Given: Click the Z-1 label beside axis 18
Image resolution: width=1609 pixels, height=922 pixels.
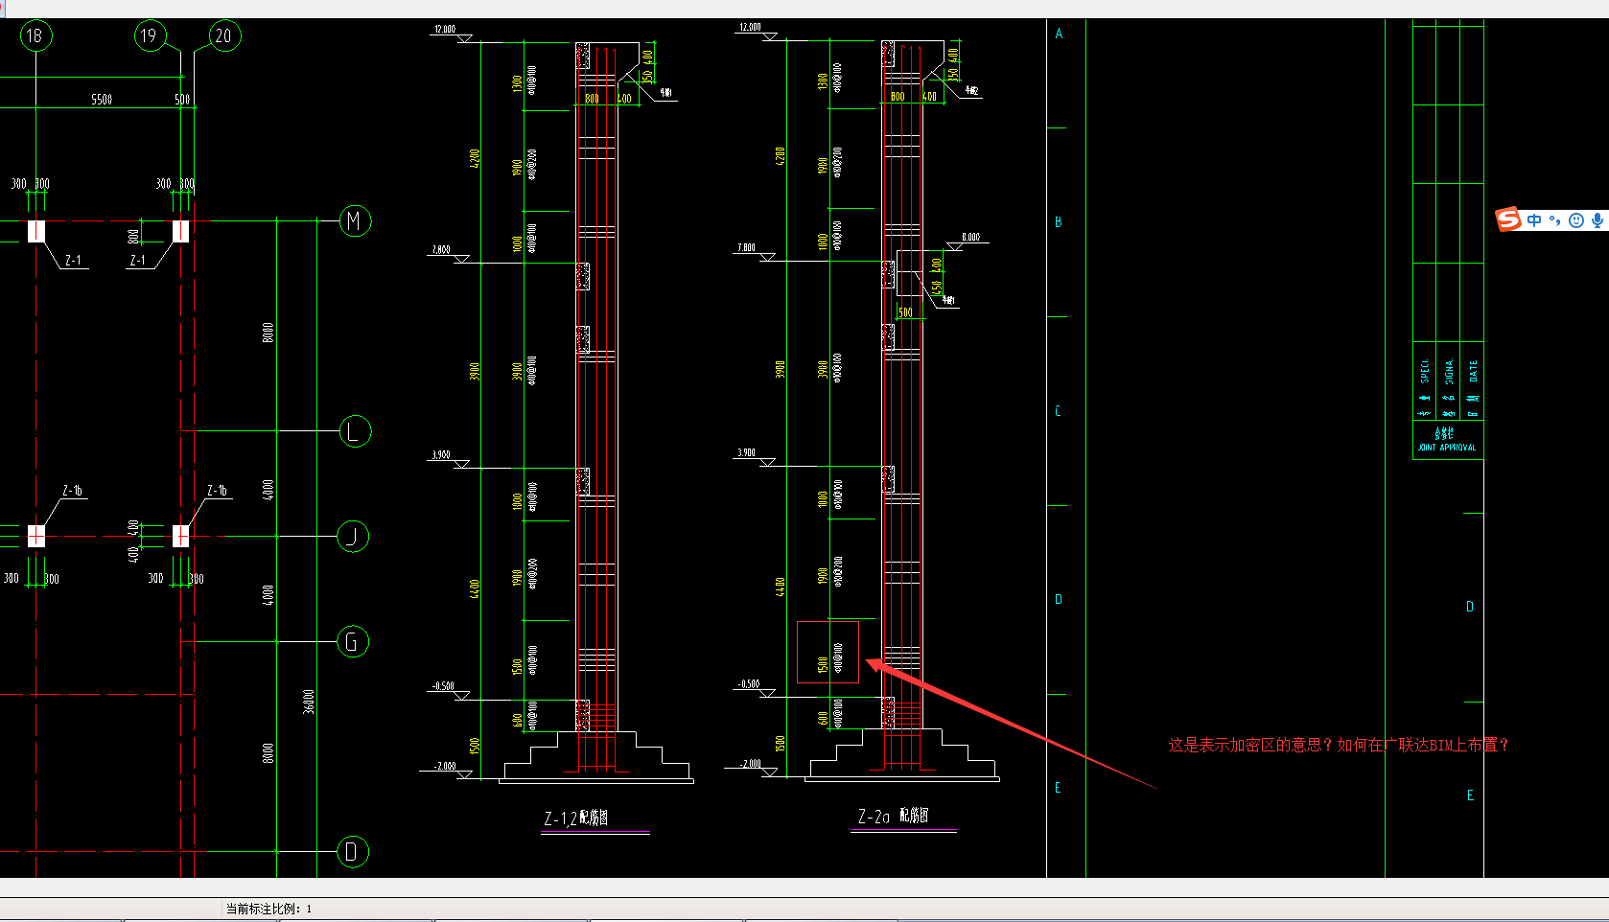Looking at the screenshot, I should (x=73, y=261).
